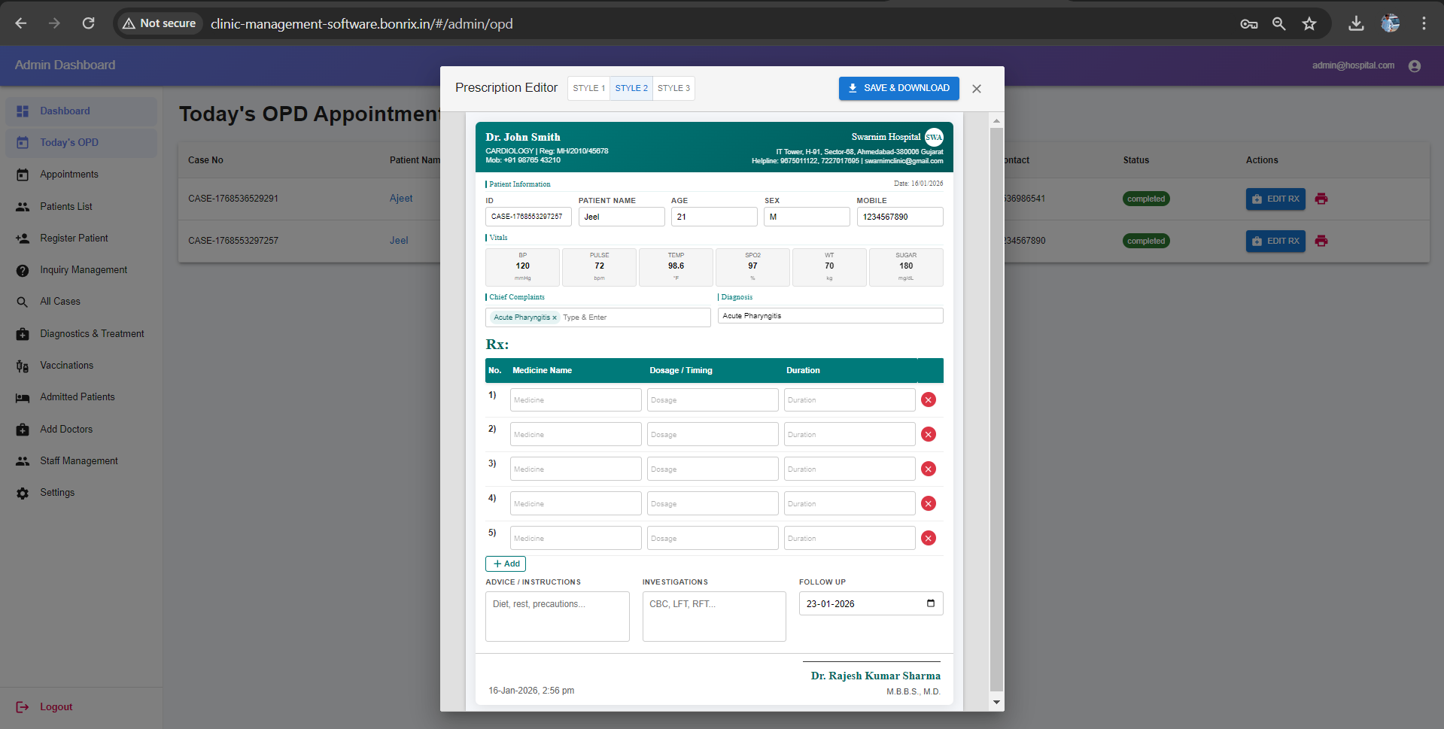Click the print icon for CASE-1768536529291
The image size is (1444, 729).
click(1321, 199)
